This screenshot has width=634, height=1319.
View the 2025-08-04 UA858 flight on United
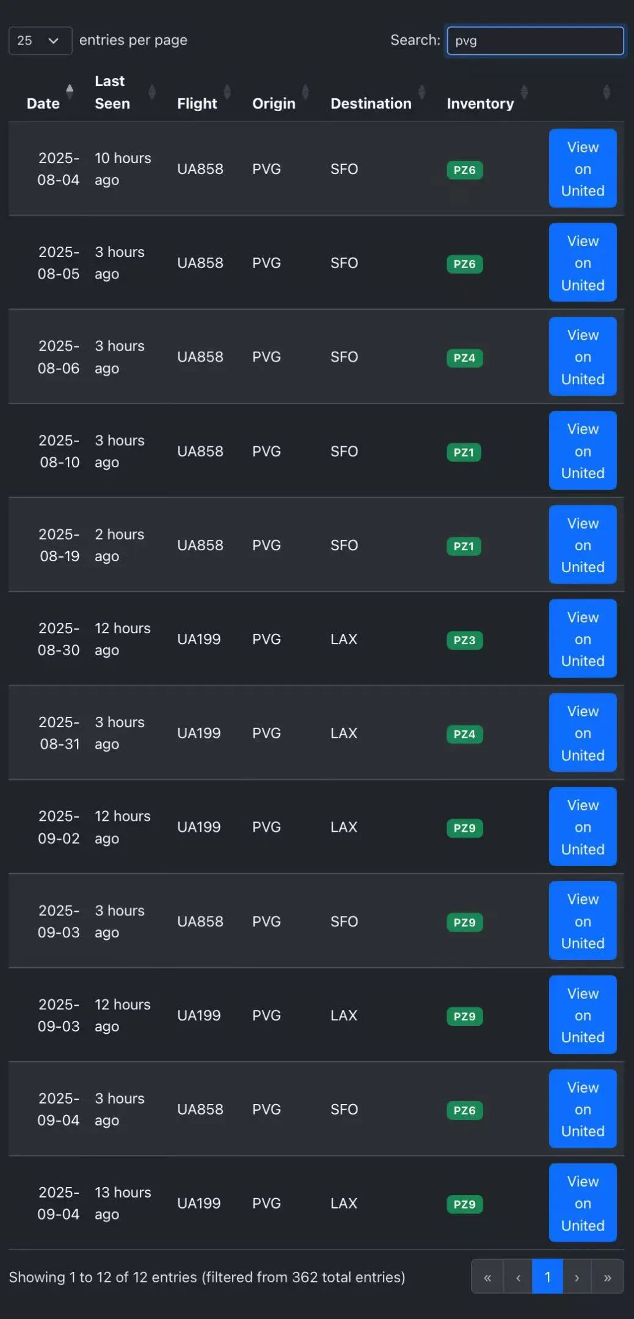pyautogui.click(x=582, y=169)
